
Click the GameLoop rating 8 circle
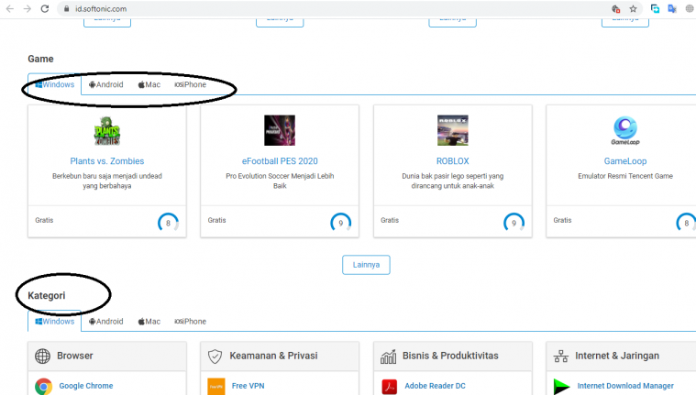686,223
